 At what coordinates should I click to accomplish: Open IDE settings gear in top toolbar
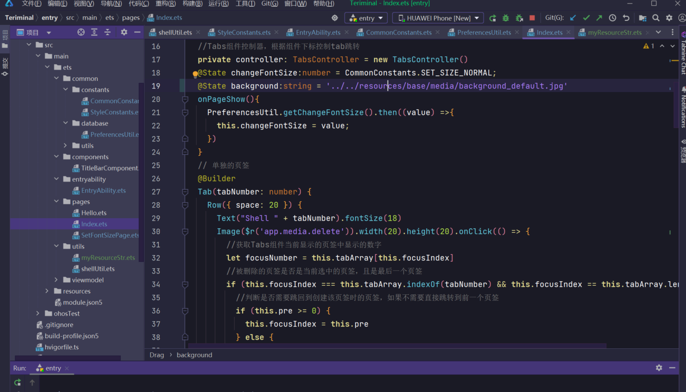669,18
